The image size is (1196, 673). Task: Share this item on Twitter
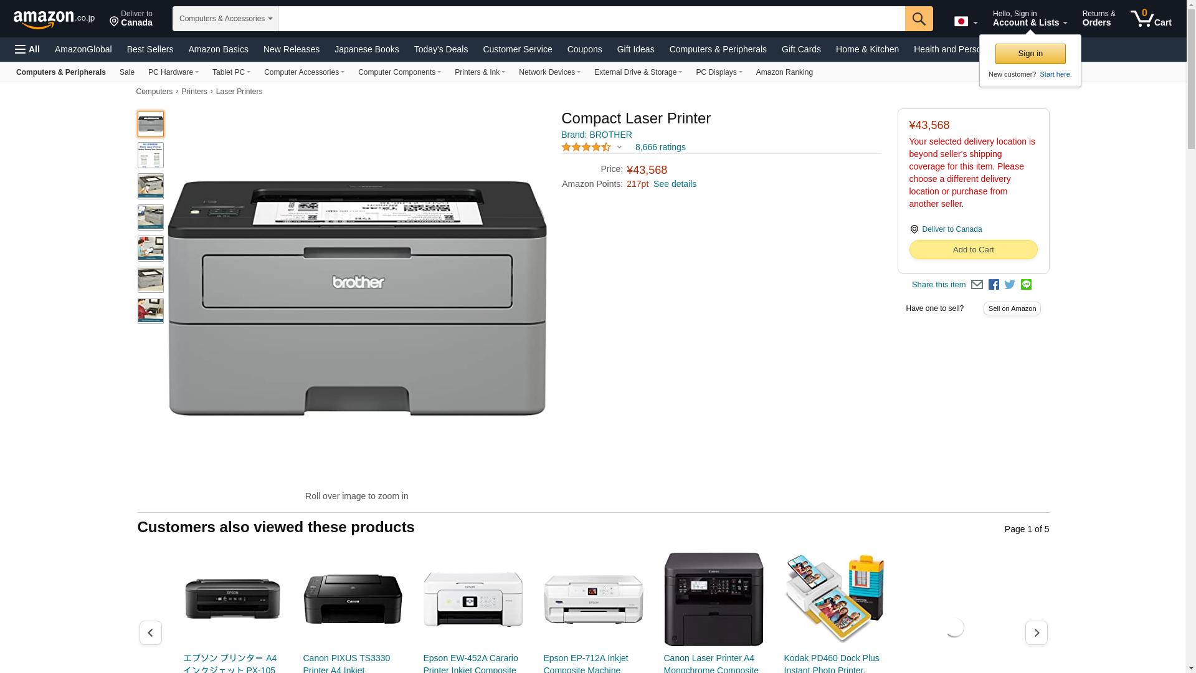point(1010,285)
